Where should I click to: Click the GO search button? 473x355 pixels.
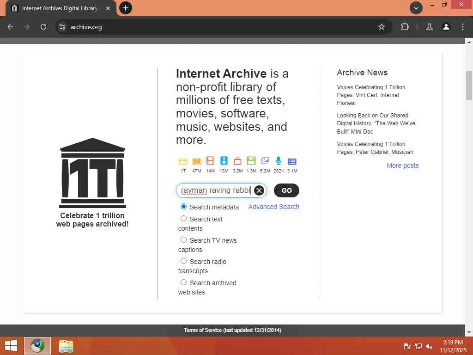(286, 190)
